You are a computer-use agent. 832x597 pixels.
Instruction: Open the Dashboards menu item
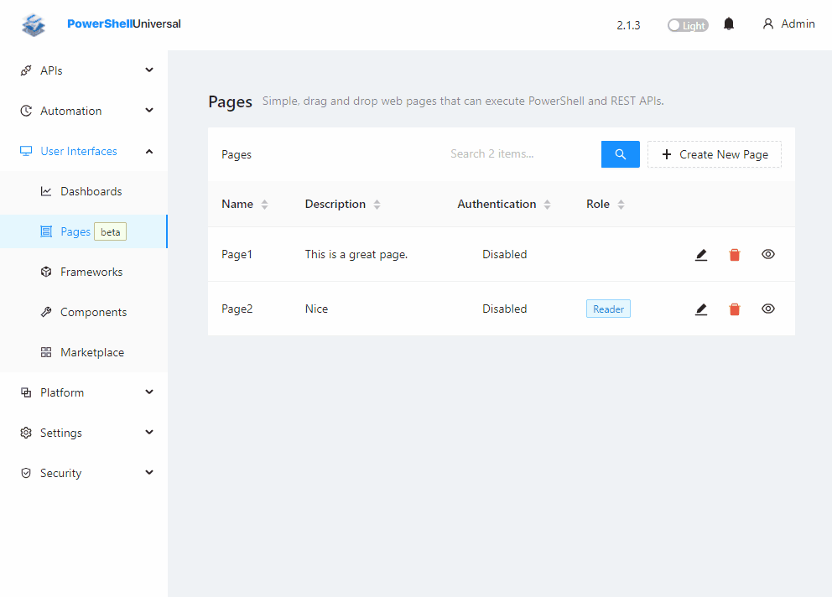(x=84, y=191)
